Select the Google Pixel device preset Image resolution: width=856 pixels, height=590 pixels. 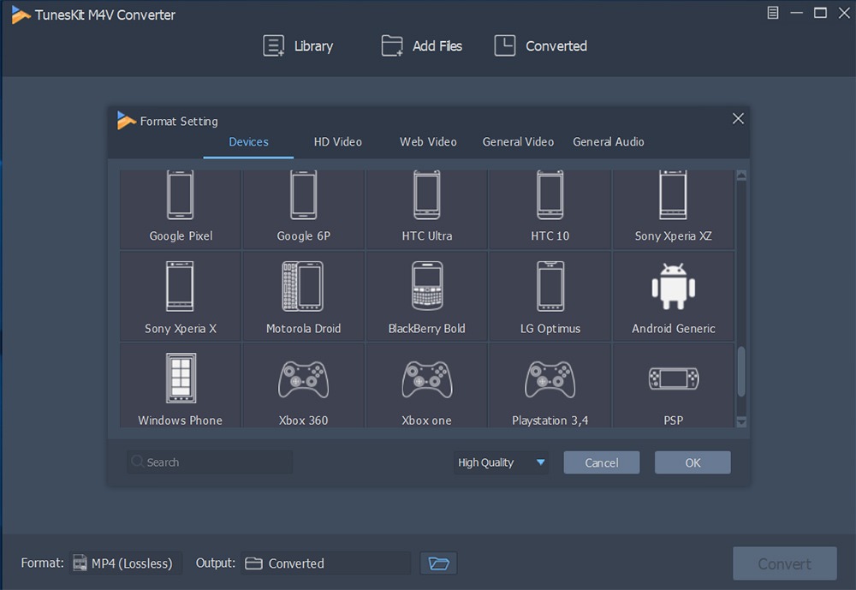(180, 209)
